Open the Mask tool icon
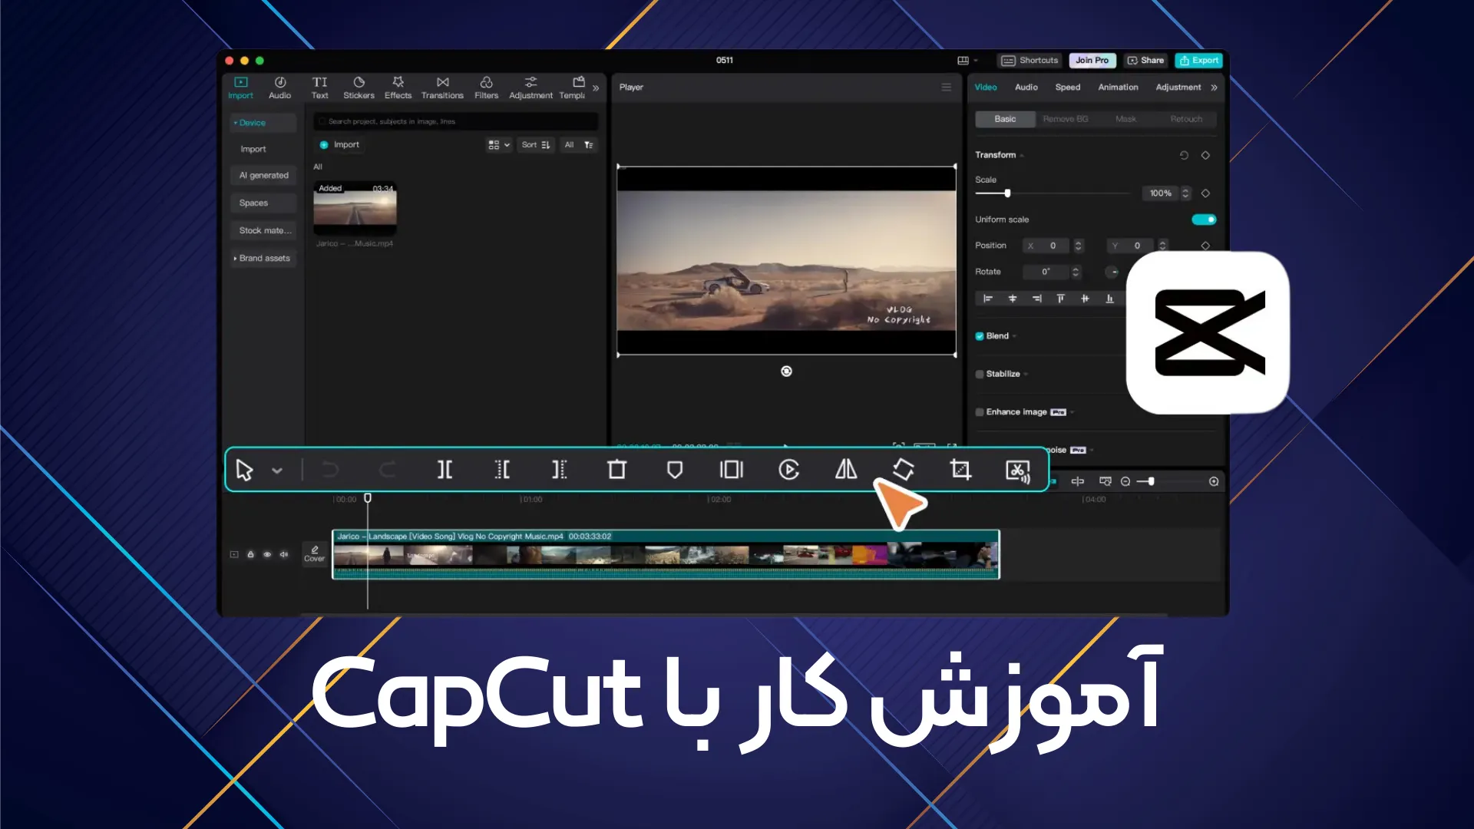This screenshot has height=829, width=1474. click(x=675, y=470)
